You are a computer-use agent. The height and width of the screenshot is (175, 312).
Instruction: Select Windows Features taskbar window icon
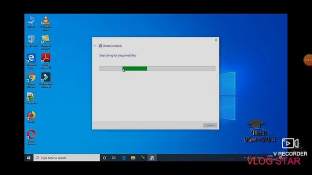tap(152, 158)
